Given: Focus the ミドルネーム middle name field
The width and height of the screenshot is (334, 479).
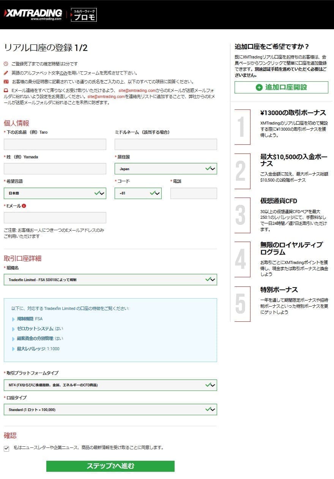Looking at the screenshot, I should click(166, 144).
